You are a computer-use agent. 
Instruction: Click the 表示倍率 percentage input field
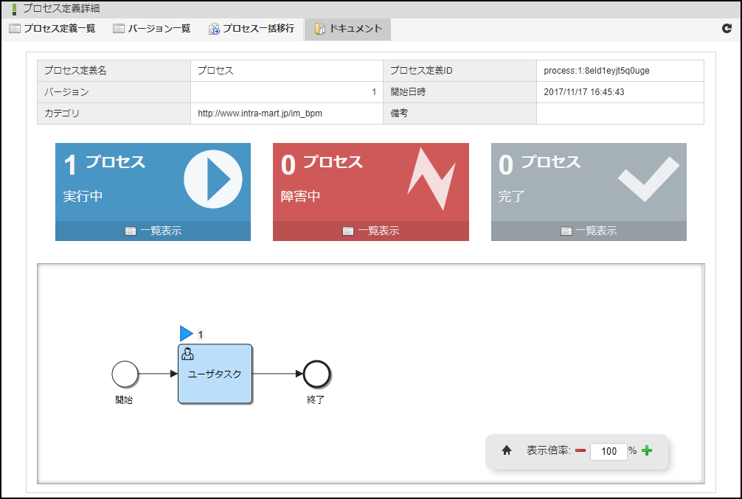[608, 452]
